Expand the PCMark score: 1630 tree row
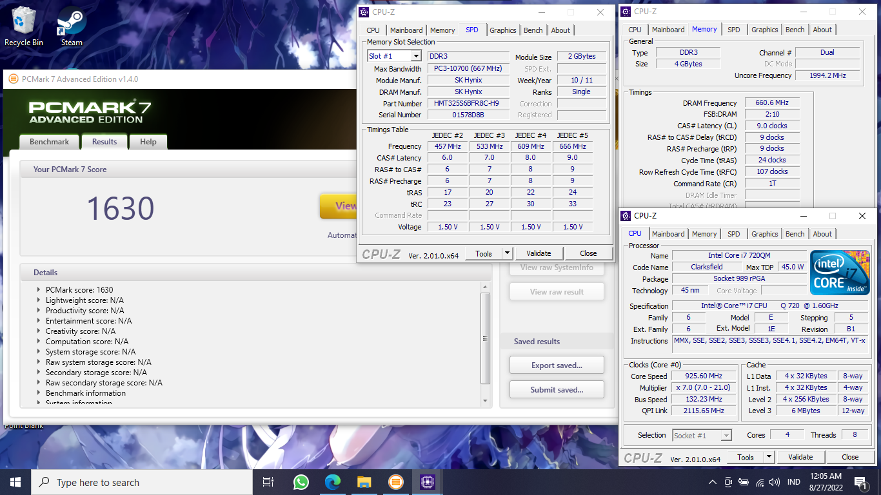The width and height of the screenshot is (881, 495). click(39, 290)
